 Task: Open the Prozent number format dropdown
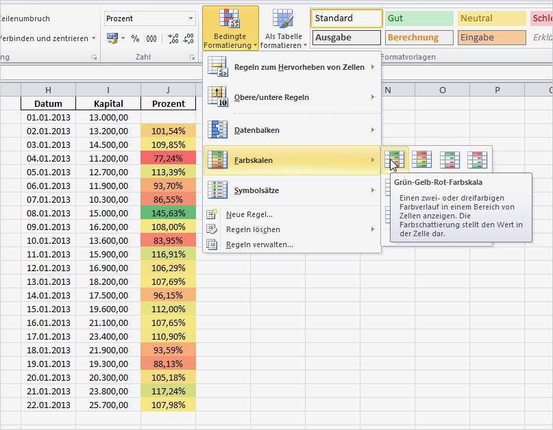tap(191, 18)
